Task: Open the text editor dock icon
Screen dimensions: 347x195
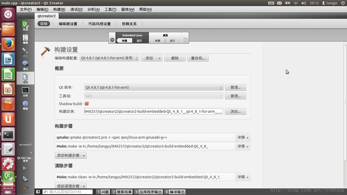Action: pyautogui.click(x=8, y=149)
